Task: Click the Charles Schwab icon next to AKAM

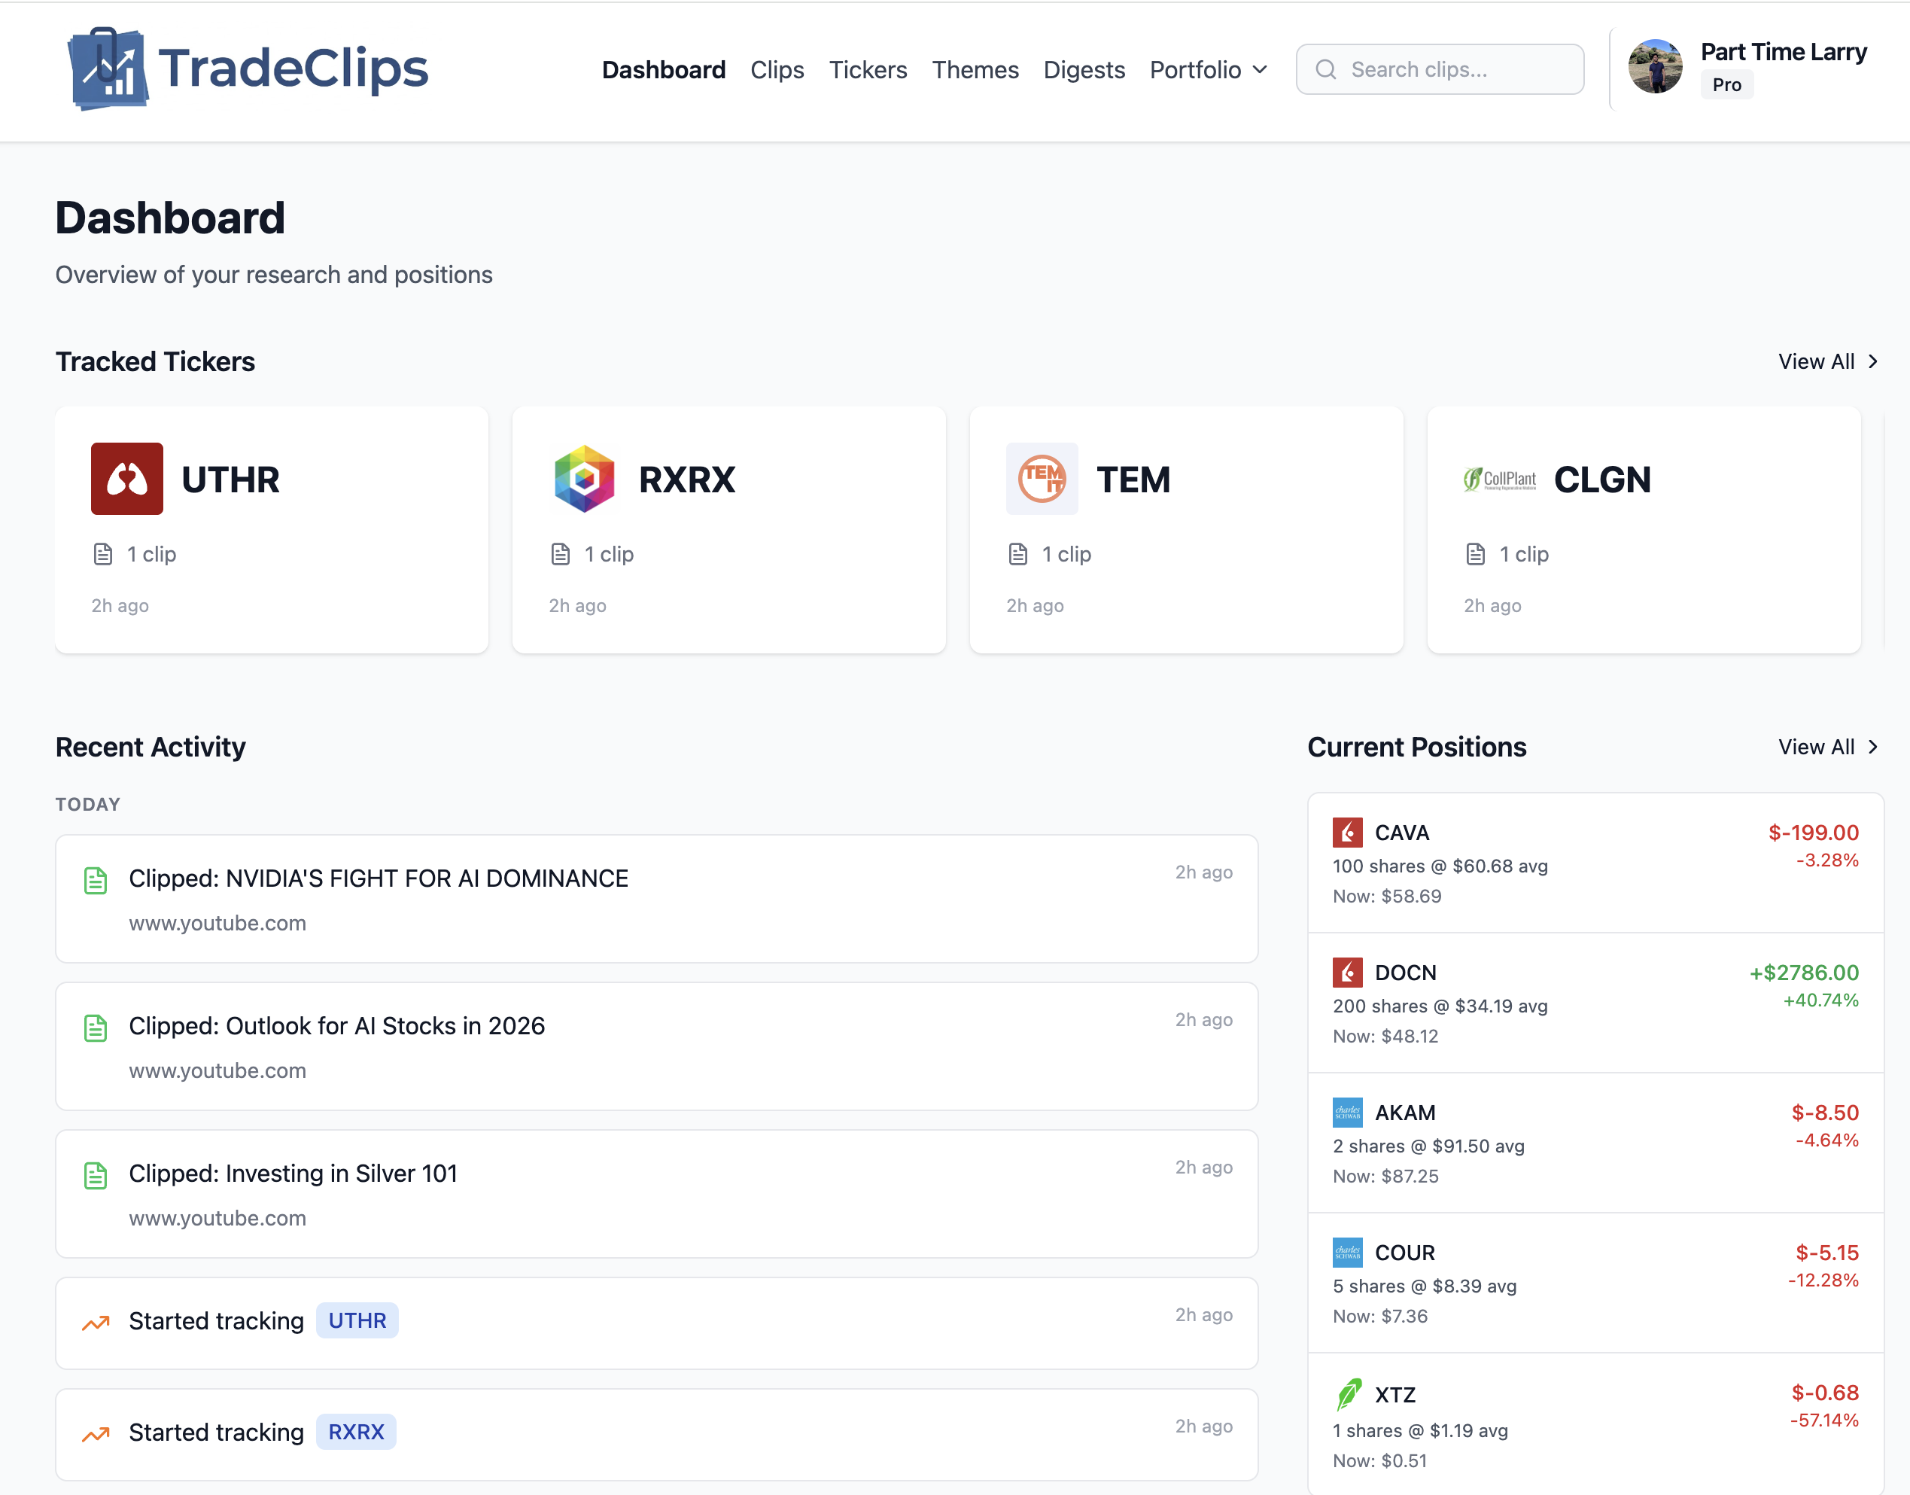Action: pyautogui.click(x=1347, y=1113)
